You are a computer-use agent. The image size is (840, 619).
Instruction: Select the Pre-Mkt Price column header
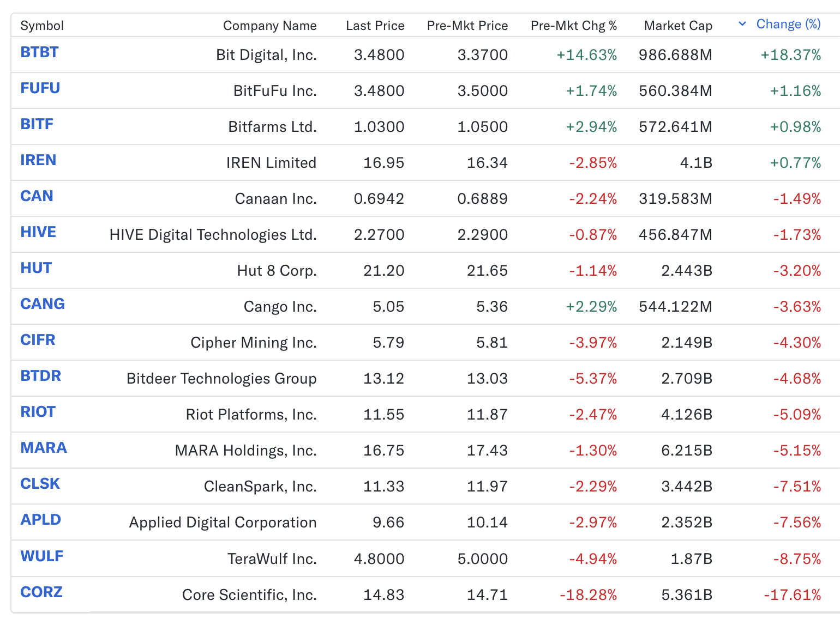point(467,26)
